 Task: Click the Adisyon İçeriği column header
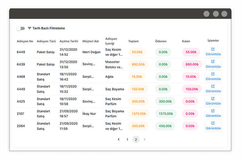pos(111,41)
